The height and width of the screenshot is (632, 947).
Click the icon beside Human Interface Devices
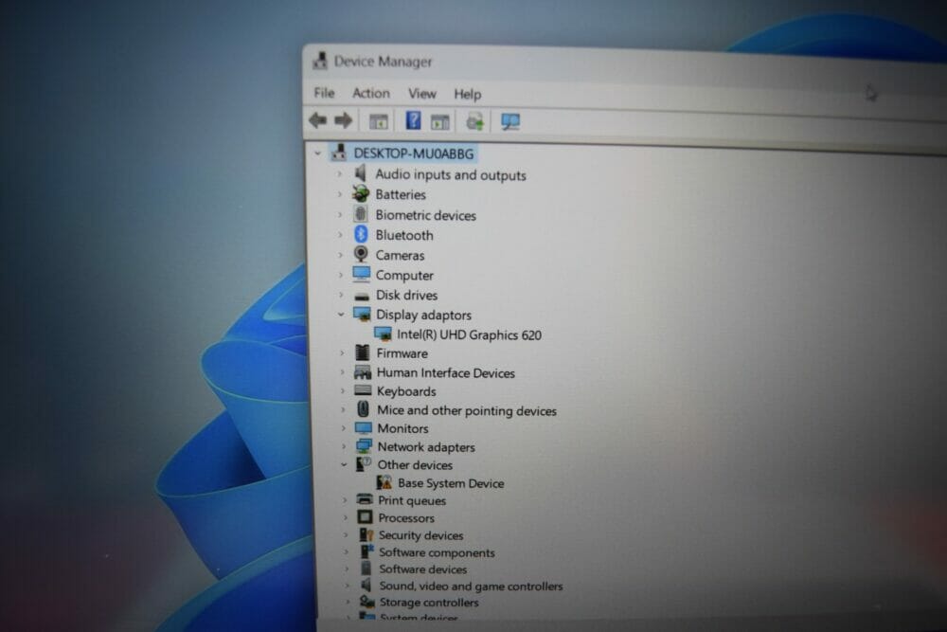[x=363, y=372]
